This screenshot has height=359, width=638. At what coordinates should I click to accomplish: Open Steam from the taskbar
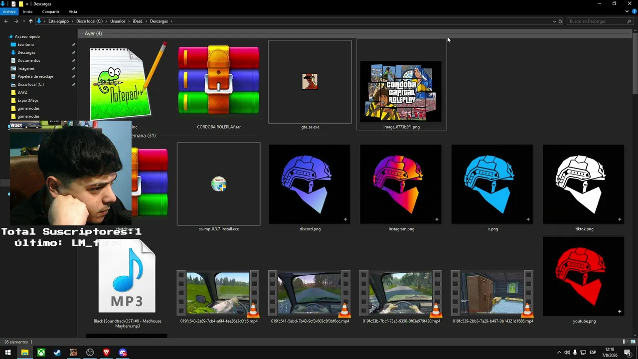pos(57,353)
